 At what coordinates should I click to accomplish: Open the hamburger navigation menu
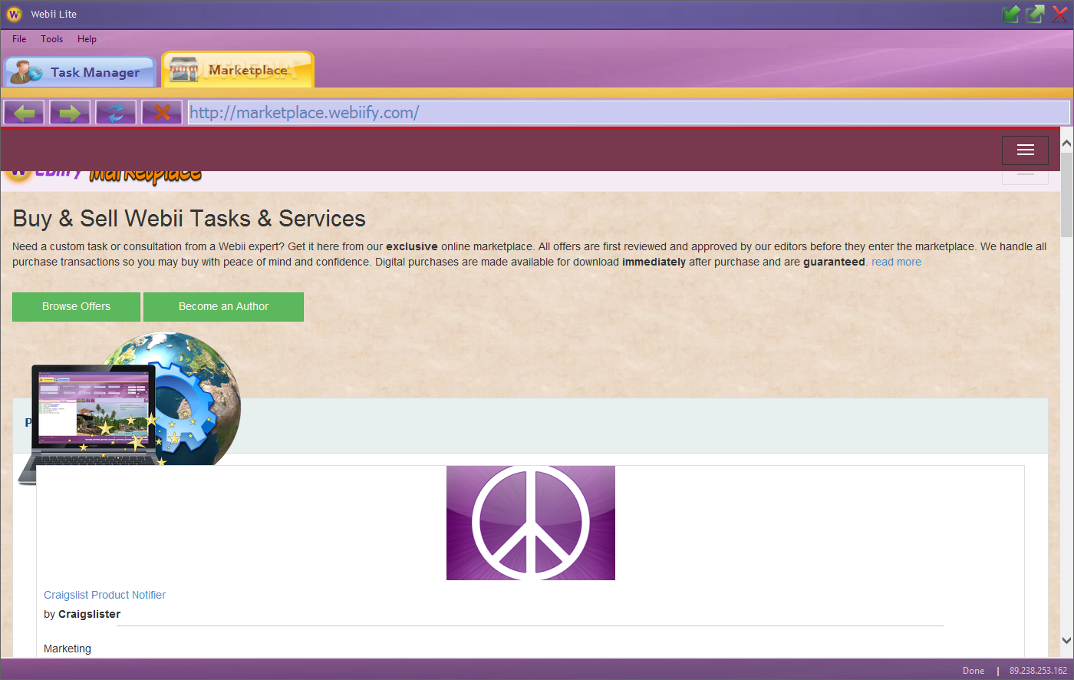[x=1025, y=150]
